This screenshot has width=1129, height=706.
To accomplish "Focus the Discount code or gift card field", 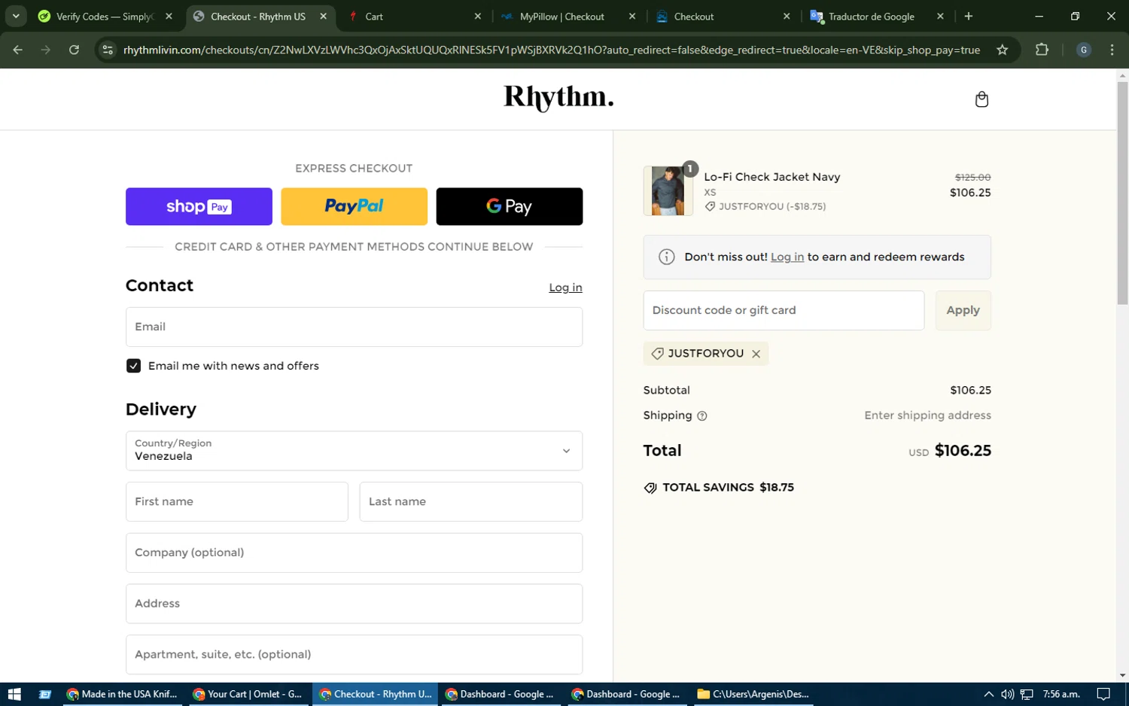I will pos(784,310).
